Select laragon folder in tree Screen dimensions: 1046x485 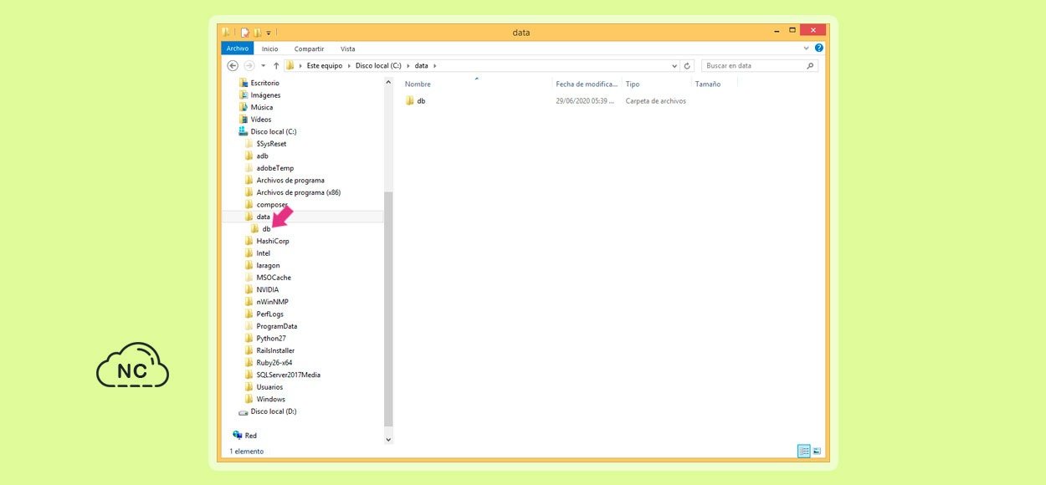[268, 265]
